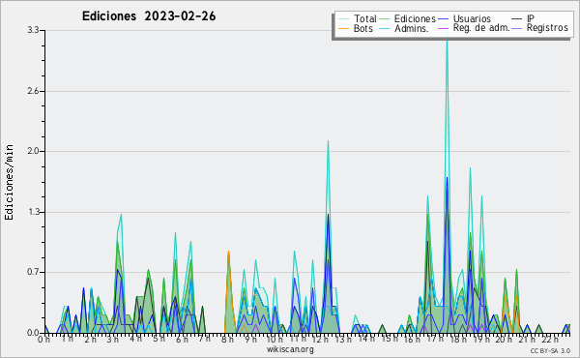The image size is (580, 358).
Task: Click the 8 h marker on time axis
Action: 227,339
